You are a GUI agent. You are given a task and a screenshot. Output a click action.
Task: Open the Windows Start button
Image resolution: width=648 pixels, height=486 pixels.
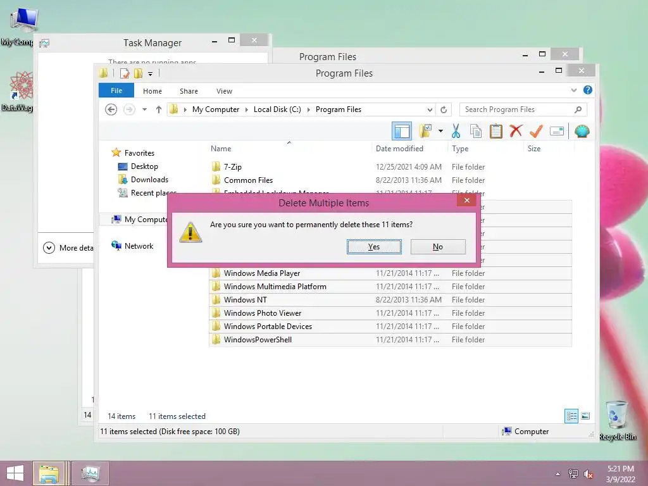[15, 473]
